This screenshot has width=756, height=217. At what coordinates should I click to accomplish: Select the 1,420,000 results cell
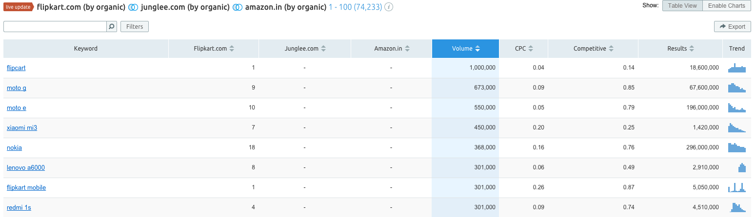click(680, 127)
